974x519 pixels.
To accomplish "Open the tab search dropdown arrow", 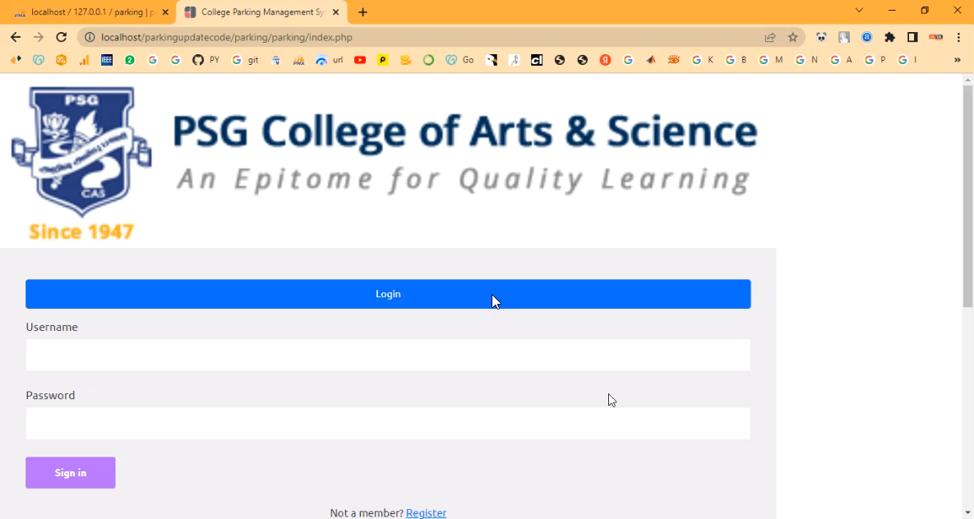I will coord(859,11).
